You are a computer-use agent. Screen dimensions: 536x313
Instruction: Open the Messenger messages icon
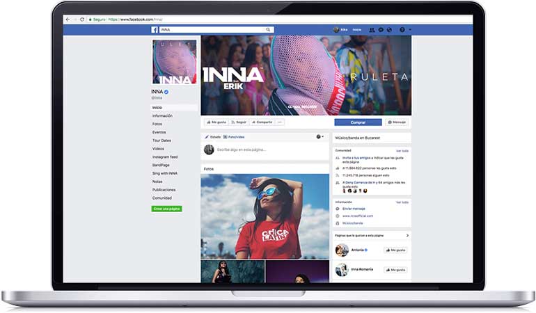pos(381,30)
